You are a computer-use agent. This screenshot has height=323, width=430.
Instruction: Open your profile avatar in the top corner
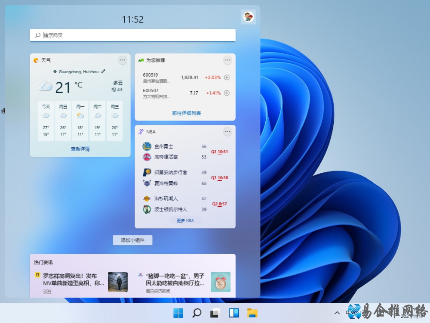pyautogui.click(x=248, y=16)
